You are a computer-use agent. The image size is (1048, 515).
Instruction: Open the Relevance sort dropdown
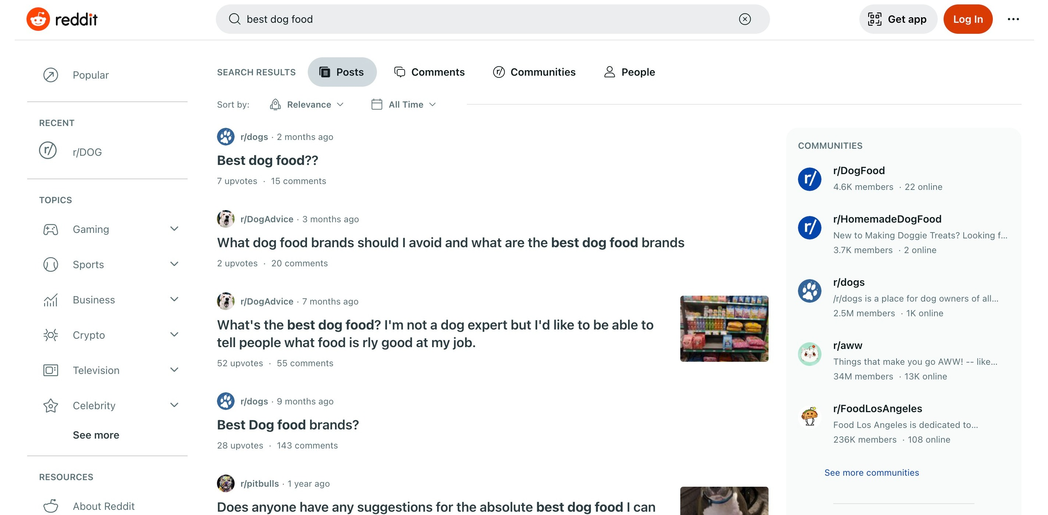pyautogui.click(x=307, y=104)
